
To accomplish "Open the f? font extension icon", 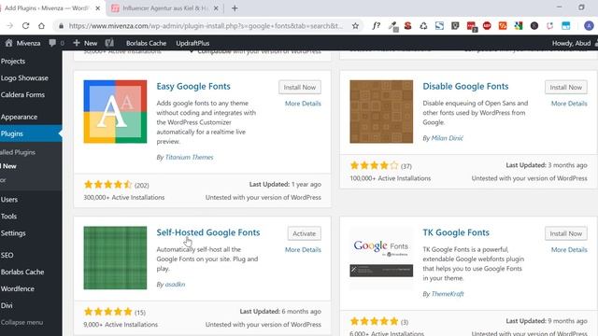I will (x=376, y=26).
